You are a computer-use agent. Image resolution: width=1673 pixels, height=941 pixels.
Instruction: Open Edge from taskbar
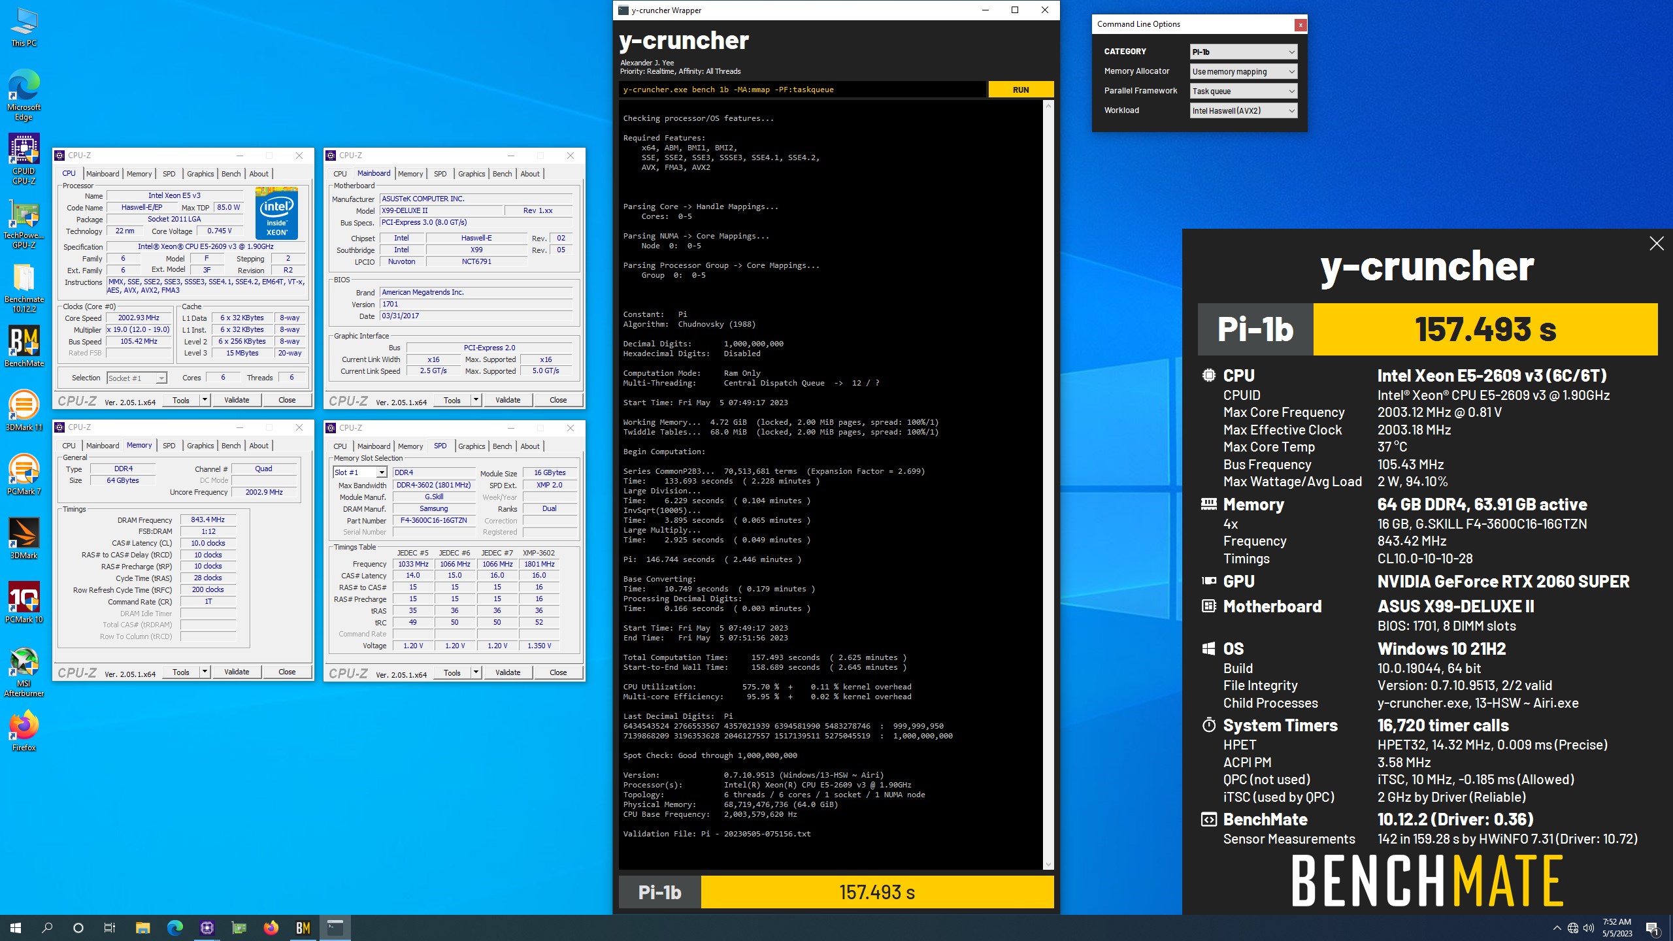[174, 928]
